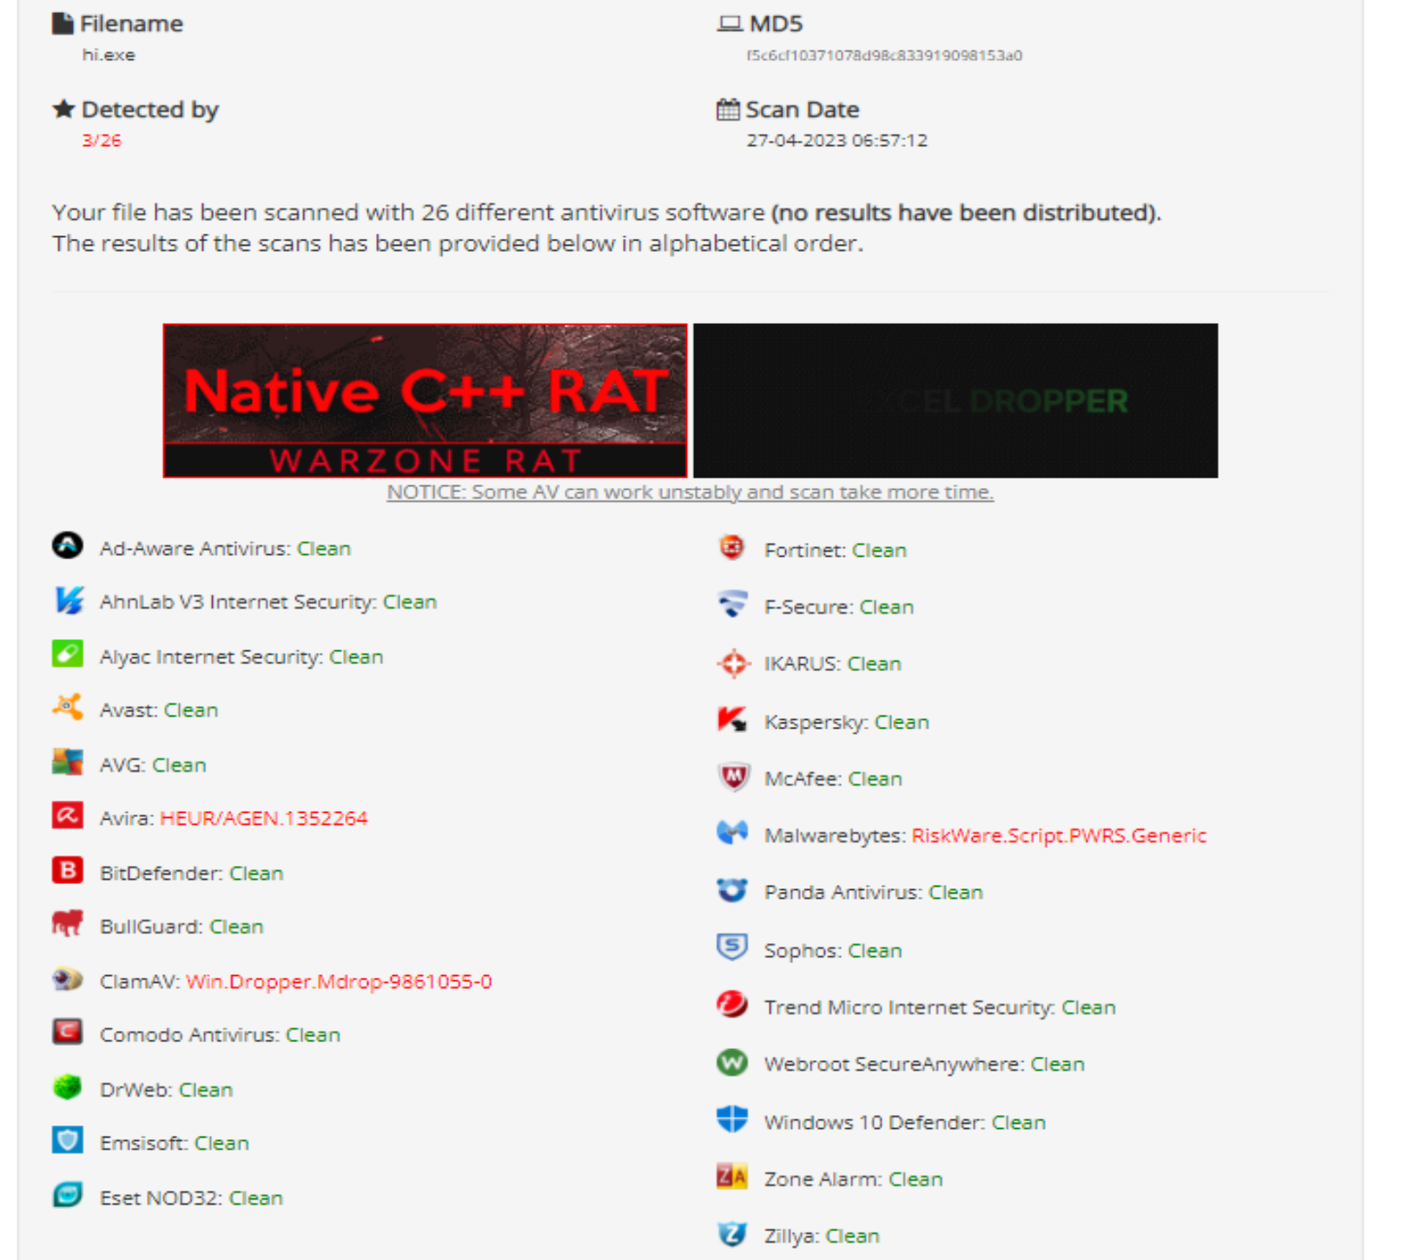Click the Avast Clean result
The height and width of the screenshot is (1260, 1421).
(x=191, y=709)
